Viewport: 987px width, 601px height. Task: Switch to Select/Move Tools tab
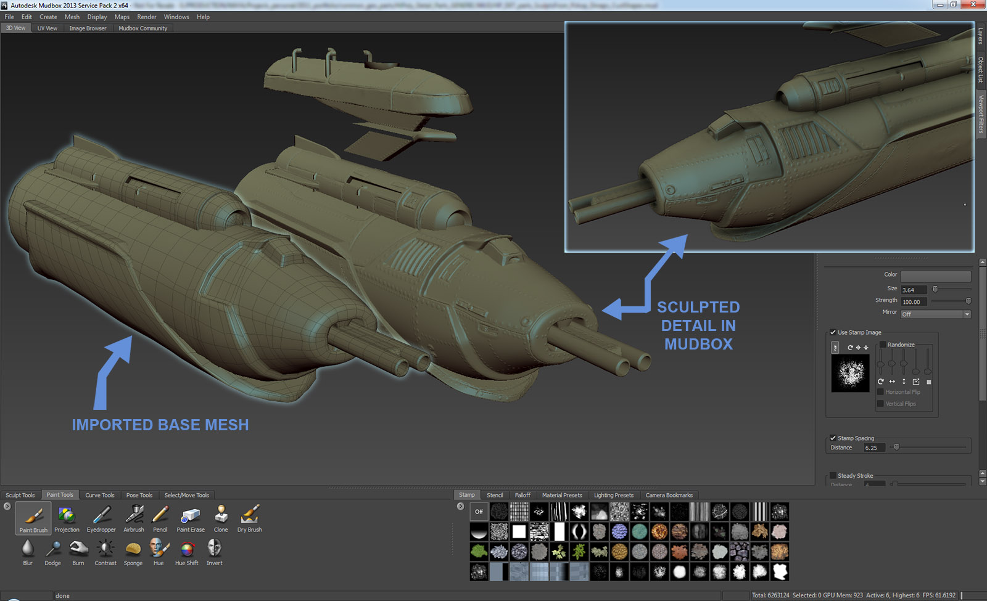point(186,495)
